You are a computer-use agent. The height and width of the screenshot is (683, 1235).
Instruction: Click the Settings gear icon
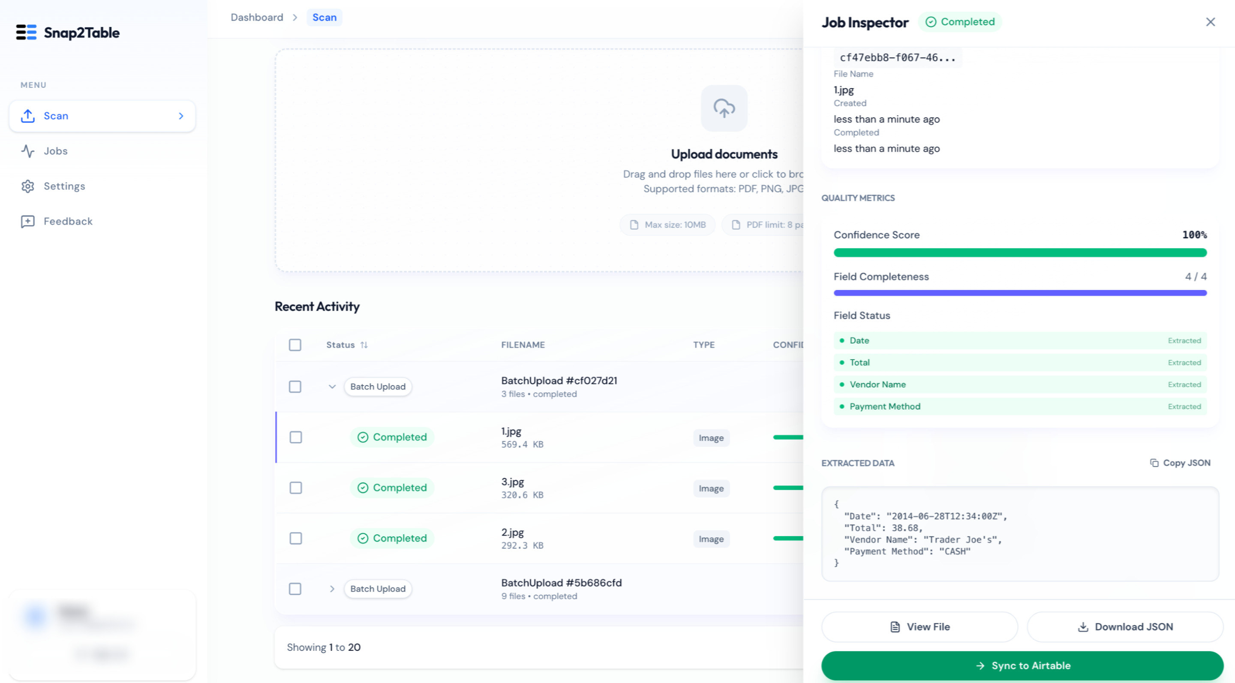28,186
